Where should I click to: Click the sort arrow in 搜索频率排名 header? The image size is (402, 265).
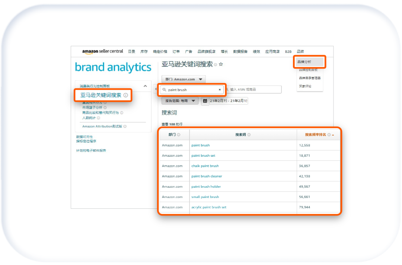coord(333,135)
